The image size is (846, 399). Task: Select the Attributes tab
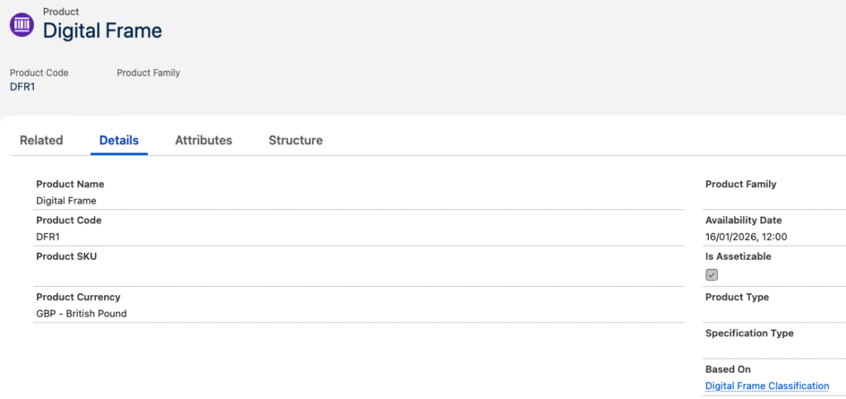click(203, 140)
